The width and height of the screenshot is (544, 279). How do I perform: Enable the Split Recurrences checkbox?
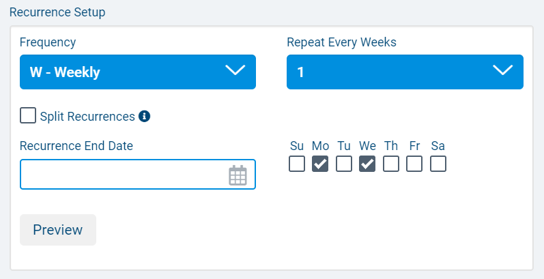point(28,115)
